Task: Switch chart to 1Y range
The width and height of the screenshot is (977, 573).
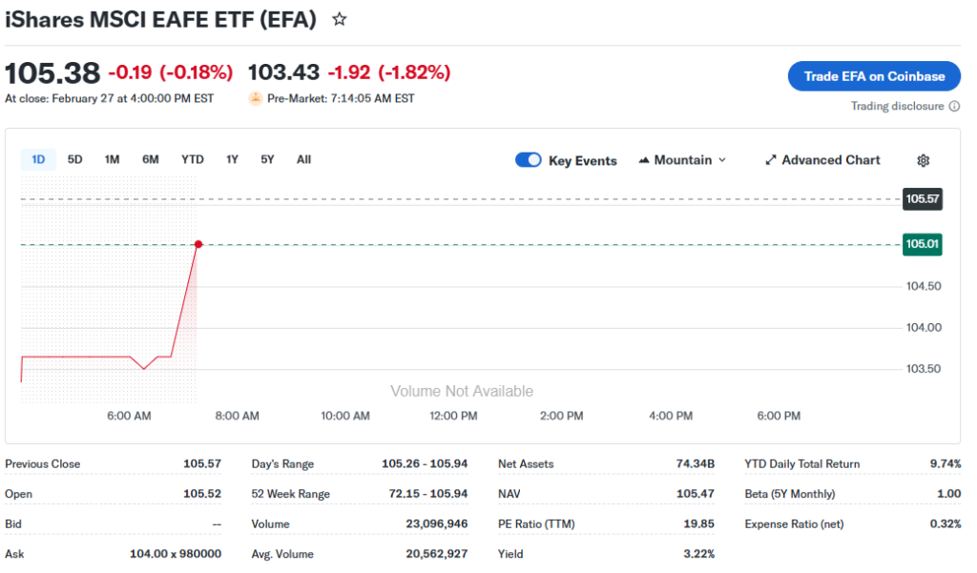Action: click(232, 160)
